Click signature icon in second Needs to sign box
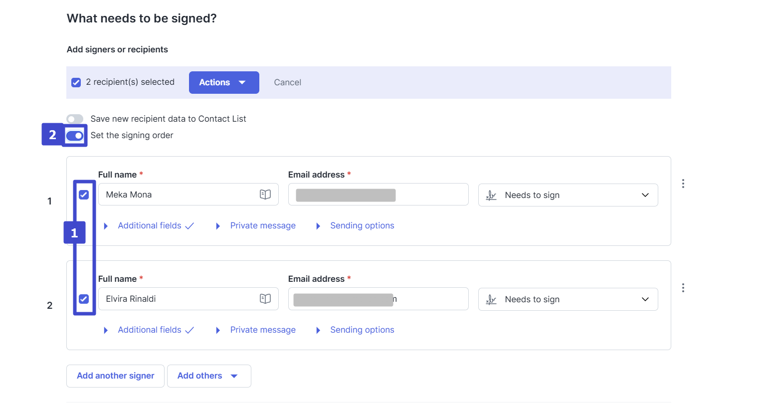Viewport: 758px width, 404px height. 491,299
